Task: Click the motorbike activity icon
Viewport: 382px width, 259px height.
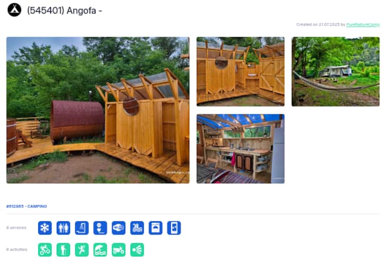Action: point(119,250)
